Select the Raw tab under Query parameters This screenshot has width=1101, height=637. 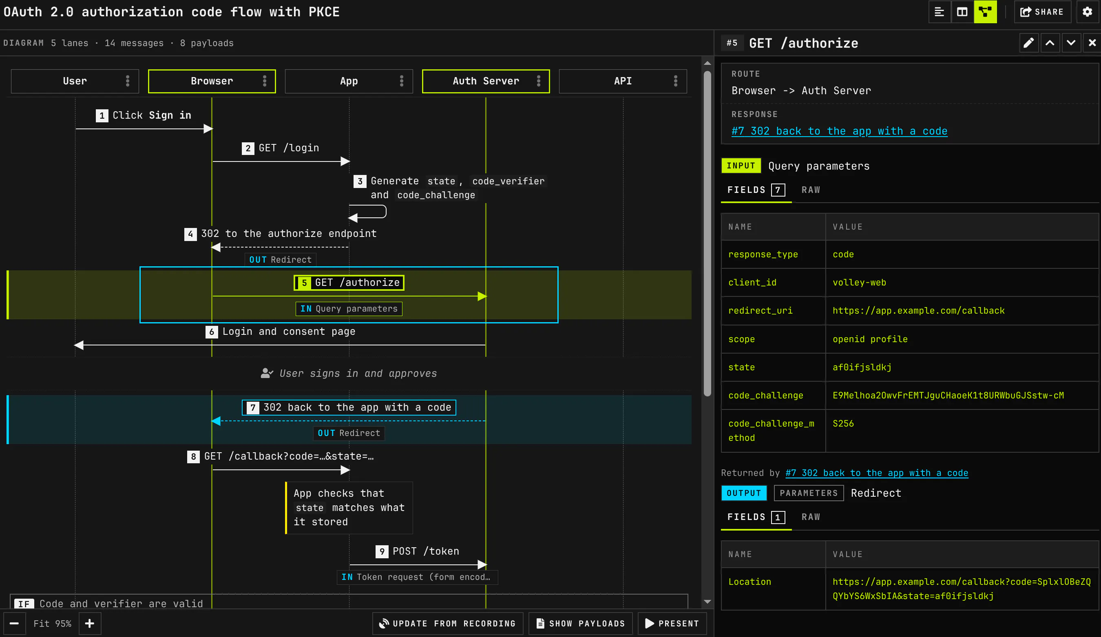[x=811, y=190]
